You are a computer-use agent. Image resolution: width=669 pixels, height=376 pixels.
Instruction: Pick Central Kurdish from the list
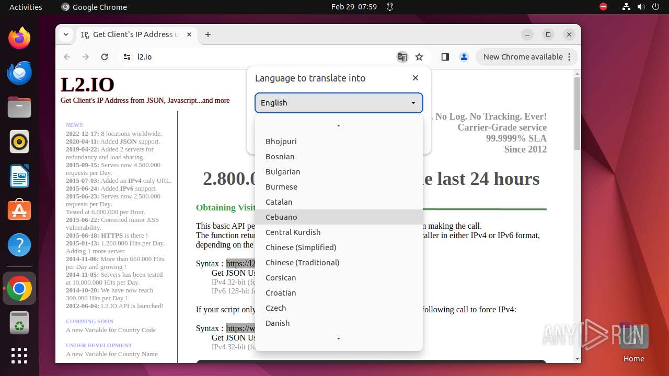339,232
